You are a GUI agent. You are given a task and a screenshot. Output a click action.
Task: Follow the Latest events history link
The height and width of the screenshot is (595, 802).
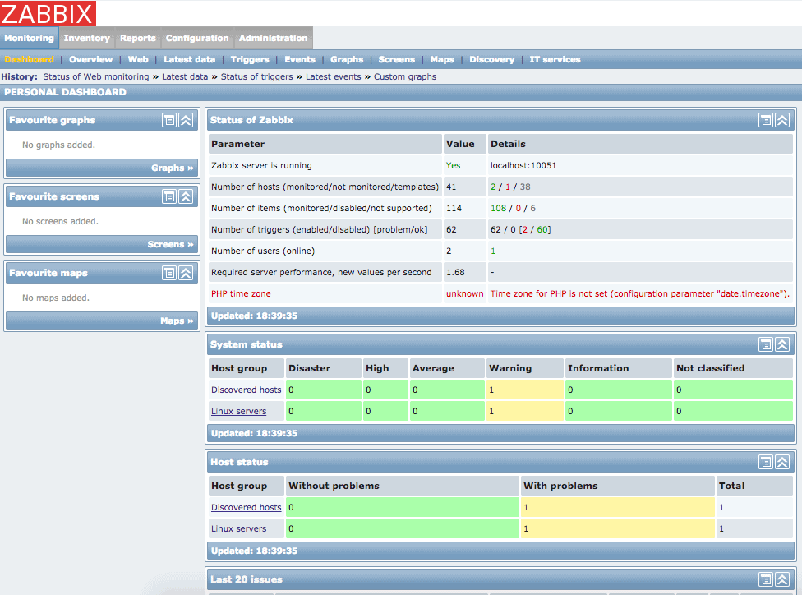click(334, 76)
